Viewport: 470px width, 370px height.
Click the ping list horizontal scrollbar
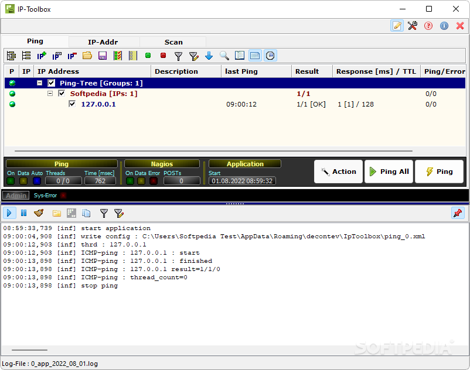pos(213,151)
